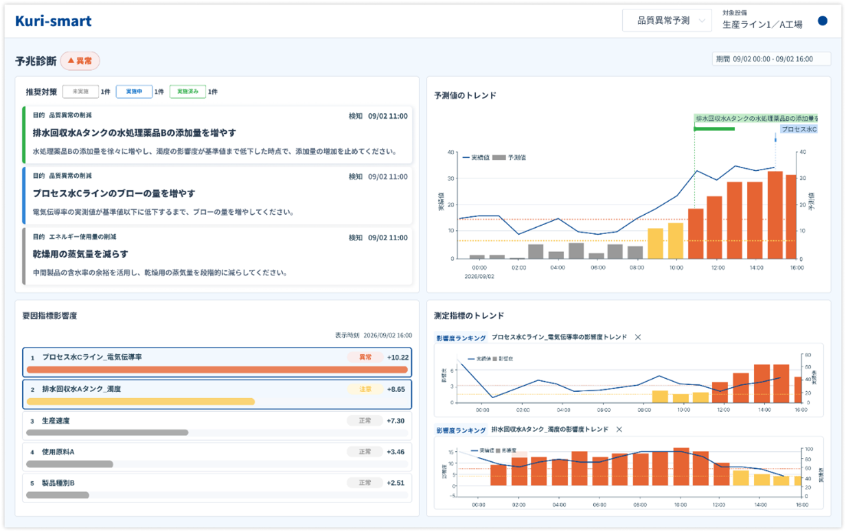
Task: Click the 異常 warning triangle badge
Action: coord(80,61)
